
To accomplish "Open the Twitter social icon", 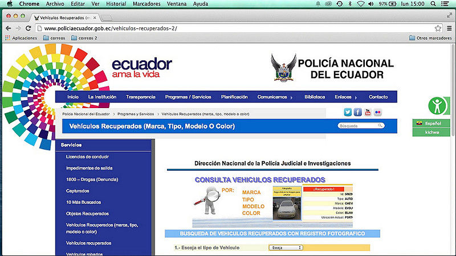I will pos(348,112).
